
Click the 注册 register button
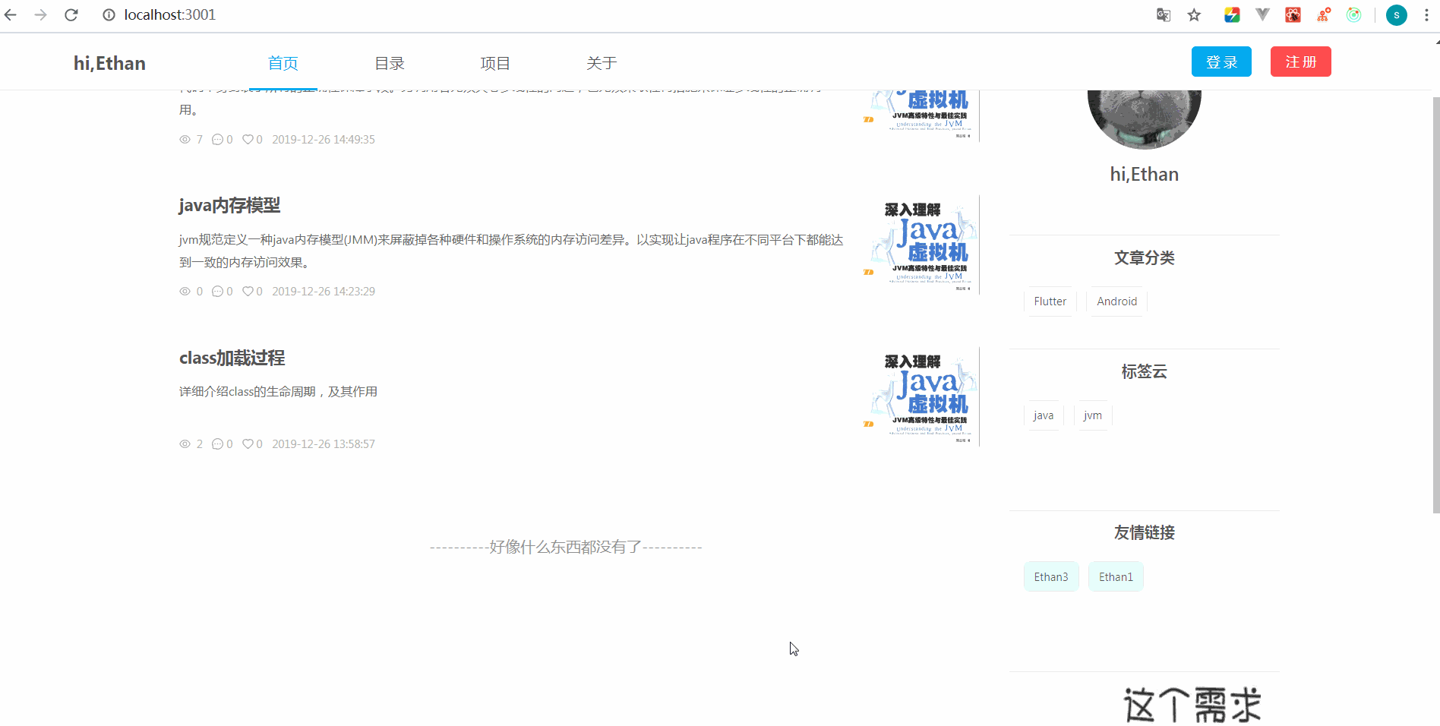pyautogui.click(x=1301, y=62)
